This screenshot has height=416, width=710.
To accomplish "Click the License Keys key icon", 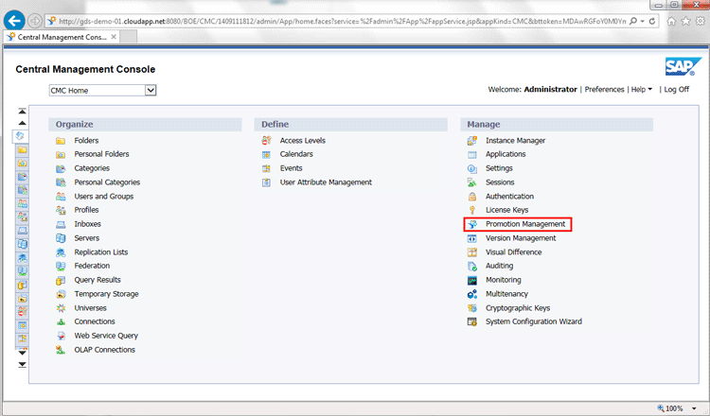I will pyautogui.click(x=471, y=210).
